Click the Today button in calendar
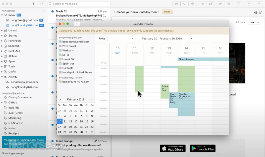Image resolution: width=265 pixels, height=157 pixels. [x=102, y=38]
